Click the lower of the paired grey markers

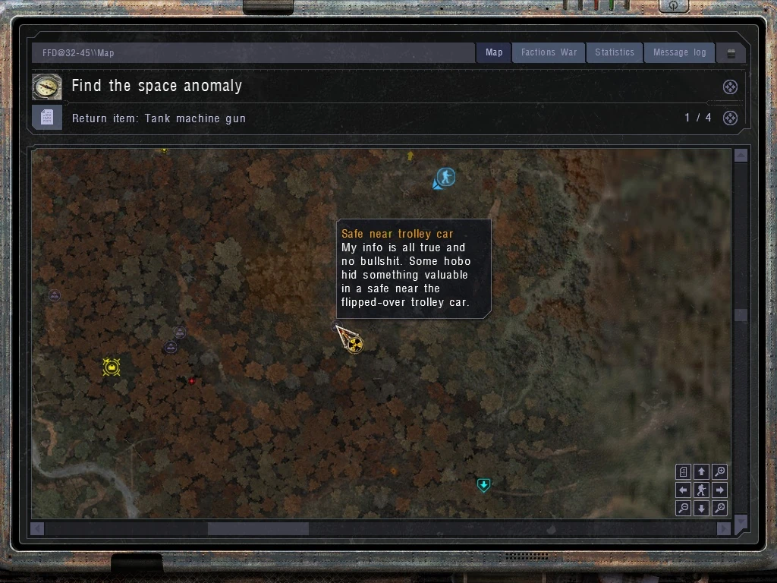coord(171,347)
